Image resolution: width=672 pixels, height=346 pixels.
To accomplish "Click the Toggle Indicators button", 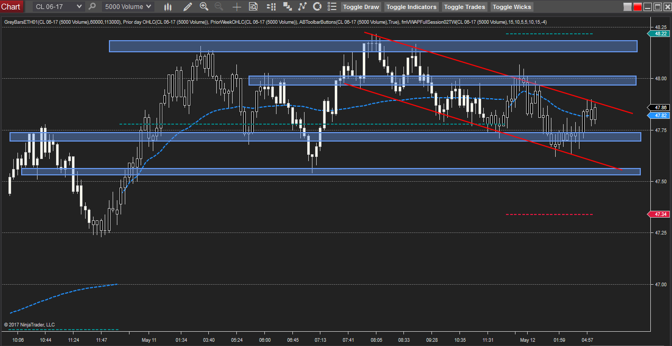I will [x=411, y=7].
